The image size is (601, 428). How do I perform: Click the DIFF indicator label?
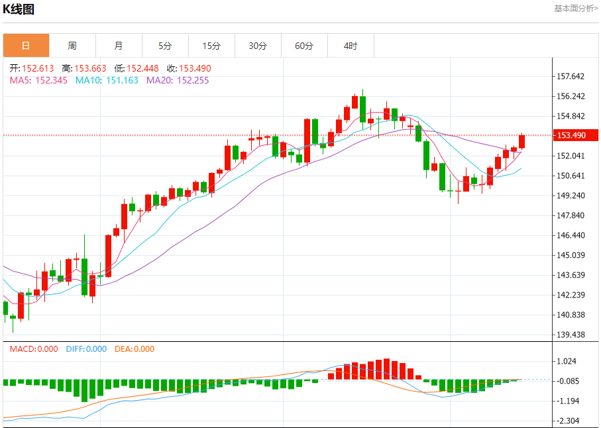point(86,349)
